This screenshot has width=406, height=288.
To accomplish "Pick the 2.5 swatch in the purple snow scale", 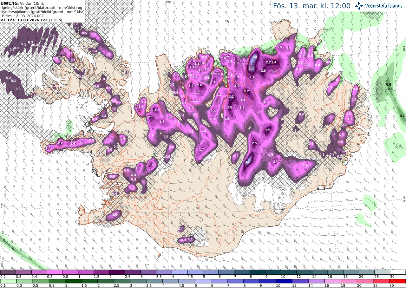I will [133, 272].
